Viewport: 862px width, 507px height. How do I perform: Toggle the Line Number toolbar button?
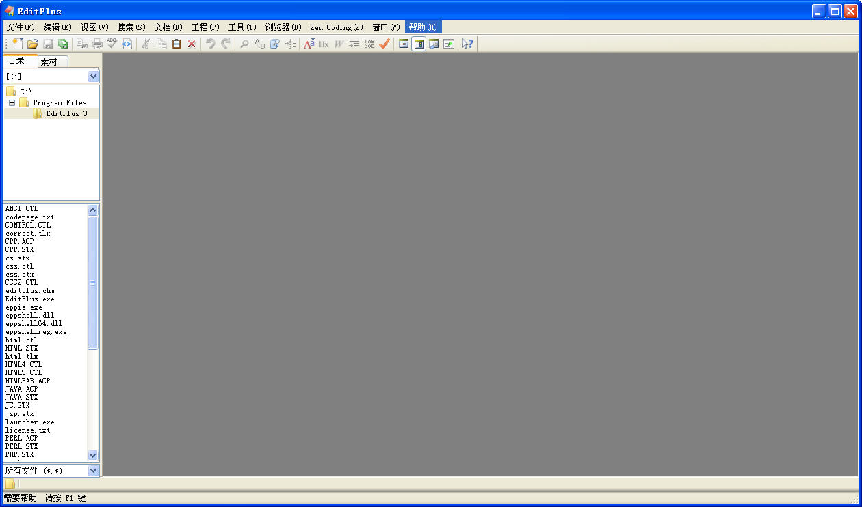[369, 44]
